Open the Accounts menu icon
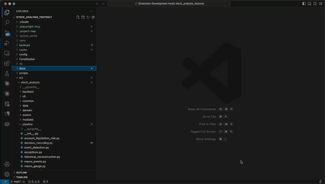This screenshot has height=184, width=325. pos(7,164)
